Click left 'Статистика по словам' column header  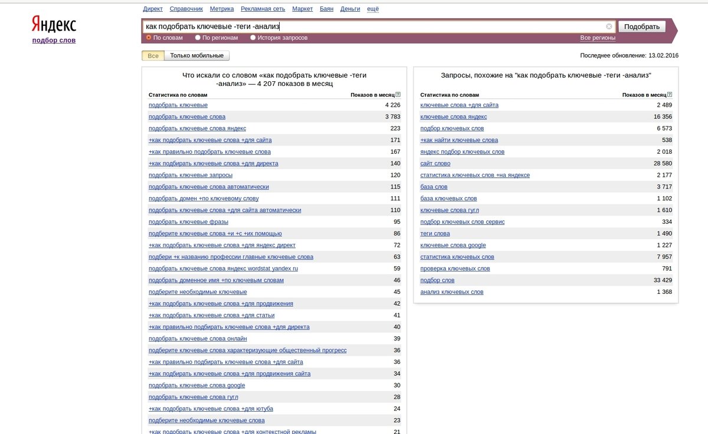[x=178, y=95]
